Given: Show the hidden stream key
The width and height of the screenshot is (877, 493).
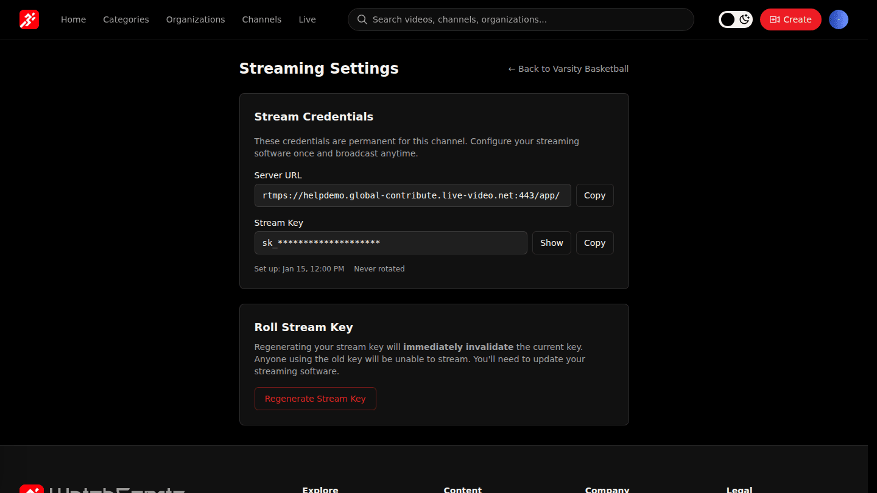Looking at the screenshot, I should 552,243.
